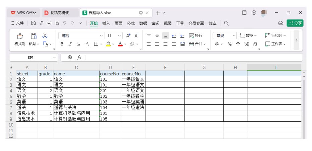Click the increase font size icon
The height and width of the screenshot is (151, 312).
pyautogui.click(x=128, y=36)
